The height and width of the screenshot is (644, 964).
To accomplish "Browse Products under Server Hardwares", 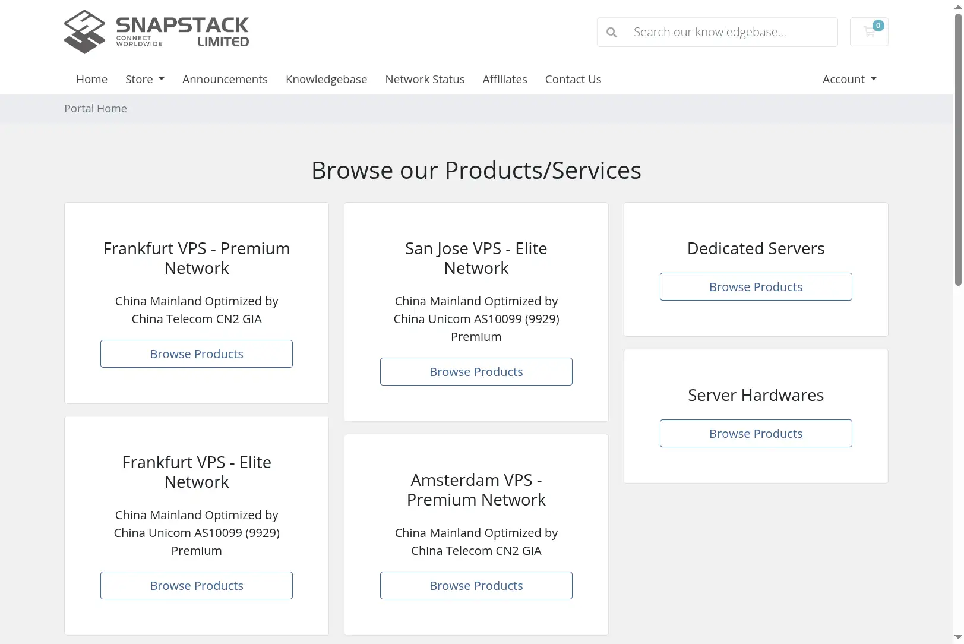I will [756, 433].
